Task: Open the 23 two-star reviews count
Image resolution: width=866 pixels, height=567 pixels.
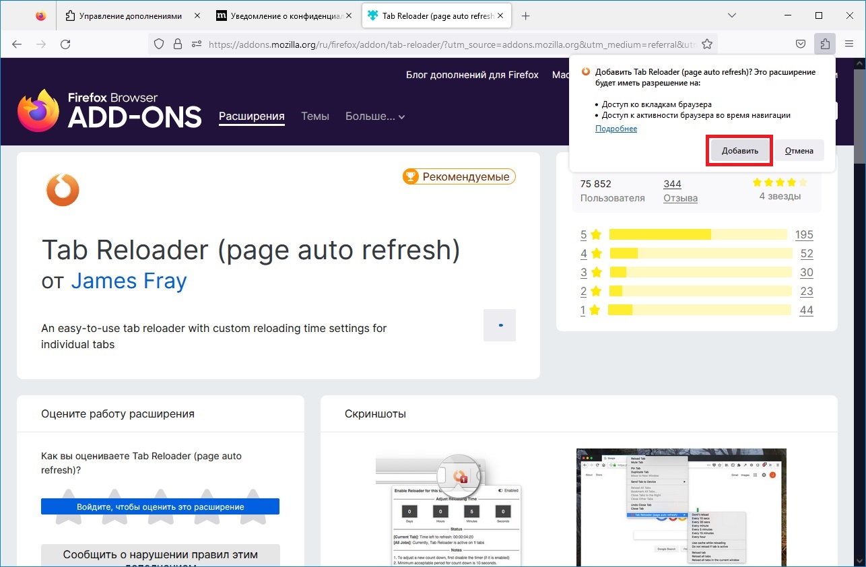Action: [807, 292]
